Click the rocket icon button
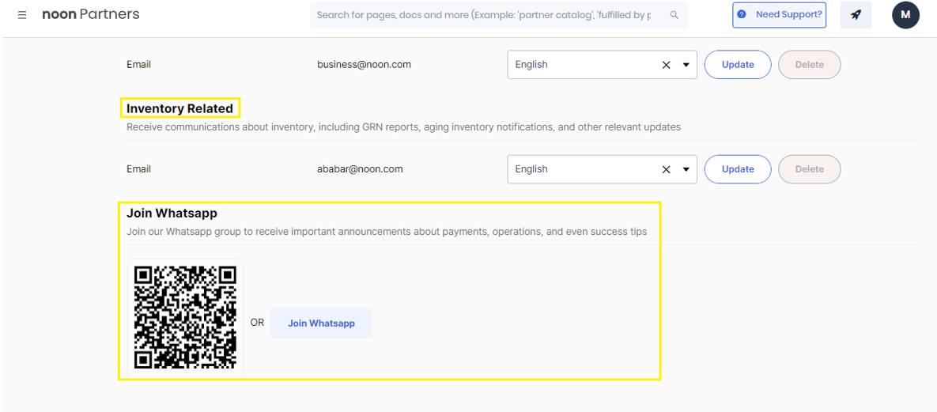The image size is (937, 412). pos(856,15)
